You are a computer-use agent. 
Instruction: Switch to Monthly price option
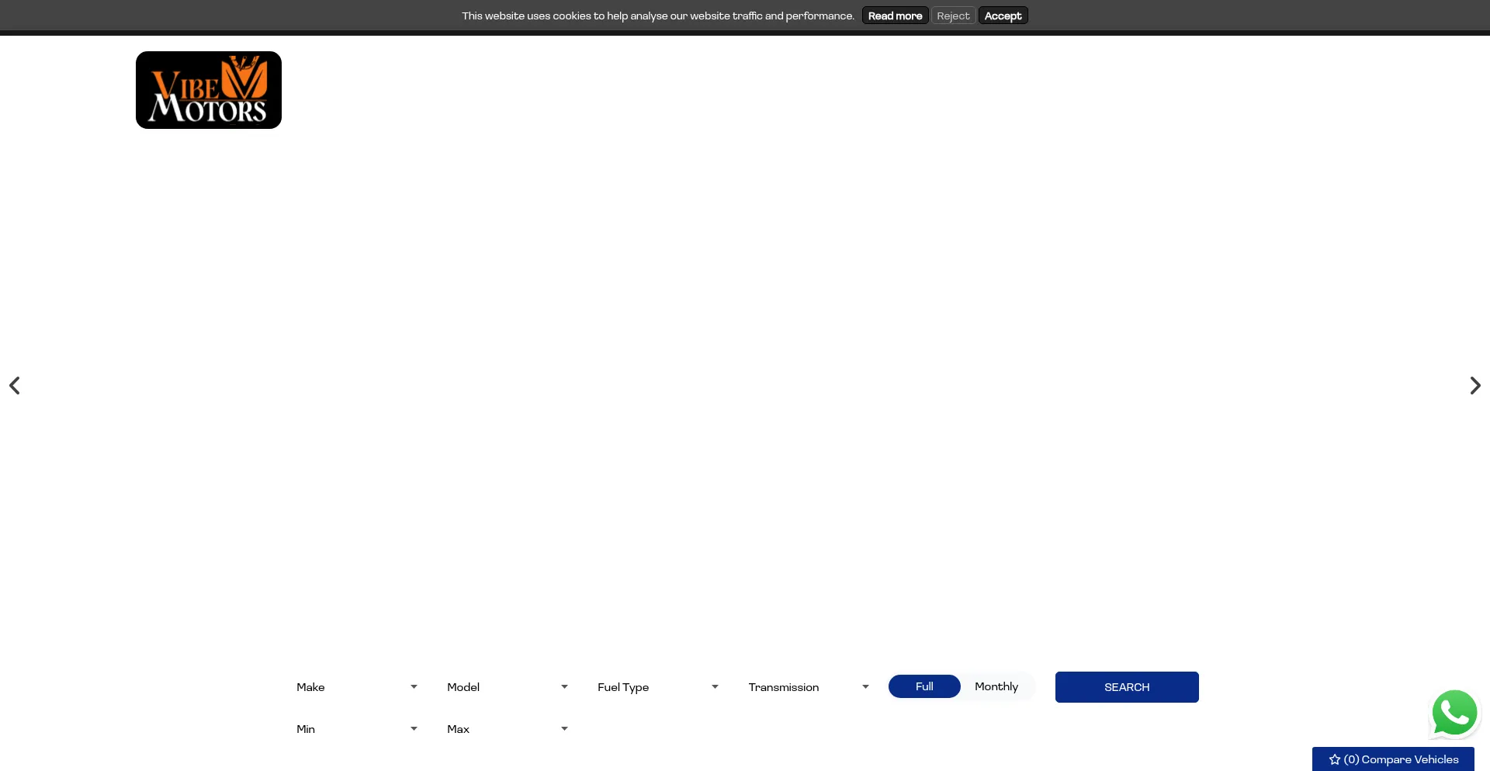pyautogui.click(x=996, y=686)
